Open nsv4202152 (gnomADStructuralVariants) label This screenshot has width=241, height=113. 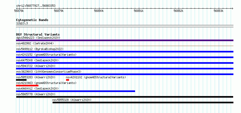coord(46,55)
